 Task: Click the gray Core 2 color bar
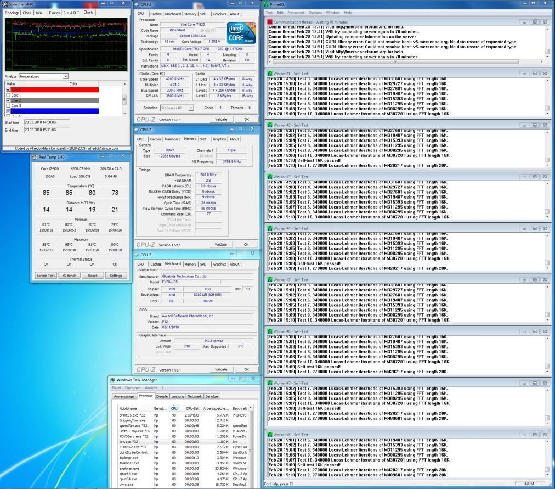55,100
